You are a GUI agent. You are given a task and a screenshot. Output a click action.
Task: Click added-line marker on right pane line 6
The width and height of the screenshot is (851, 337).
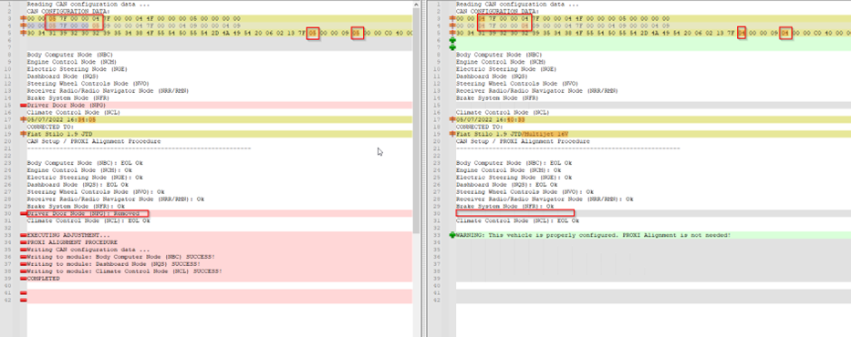tap(452, 40)
